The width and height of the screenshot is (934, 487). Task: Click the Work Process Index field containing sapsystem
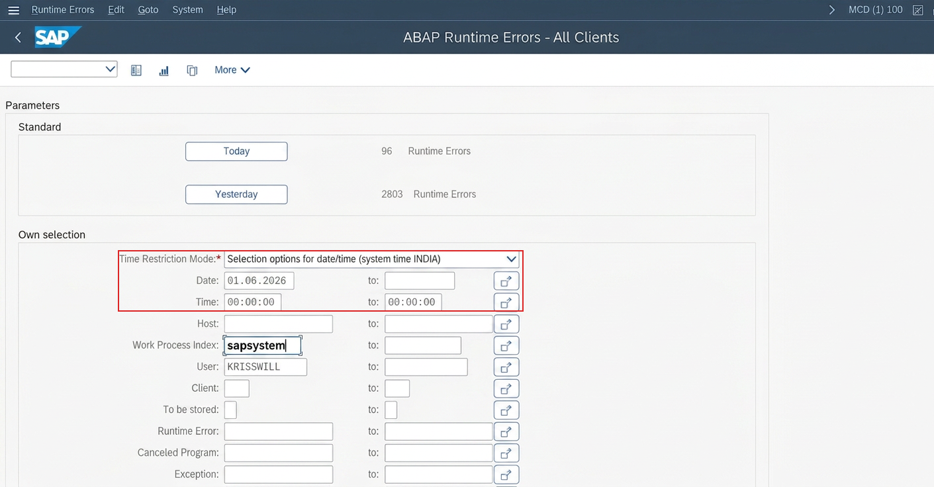click(x=263, y=345)
